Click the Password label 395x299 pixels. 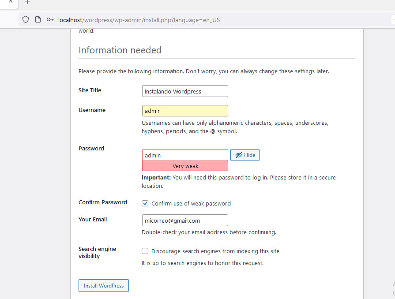coord(91,149)
